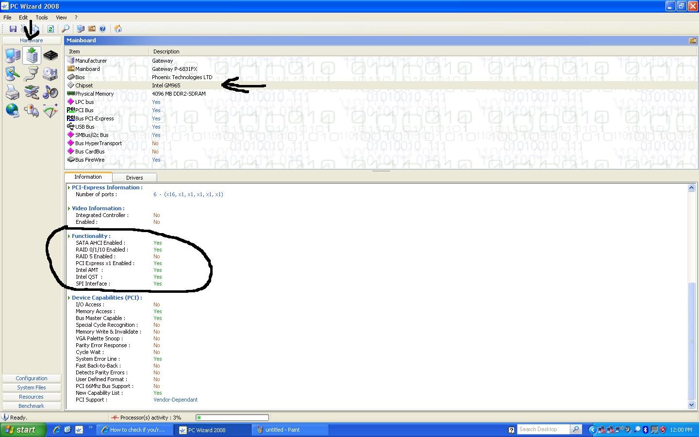Click the Processor activity progress bar
Screen dimensions: 699x437
[x=232, y=418]
